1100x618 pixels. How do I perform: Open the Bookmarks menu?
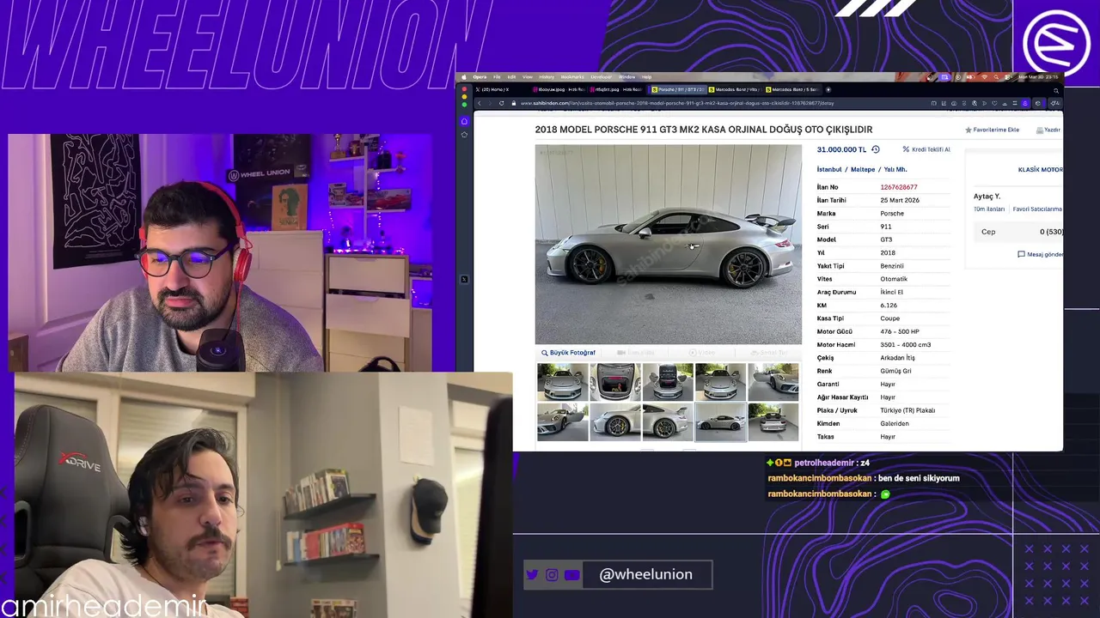tap(572, 77)
